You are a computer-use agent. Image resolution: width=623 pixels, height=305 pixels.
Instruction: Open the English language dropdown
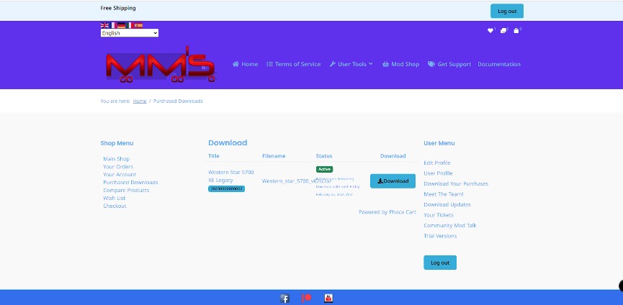point(129,33)
